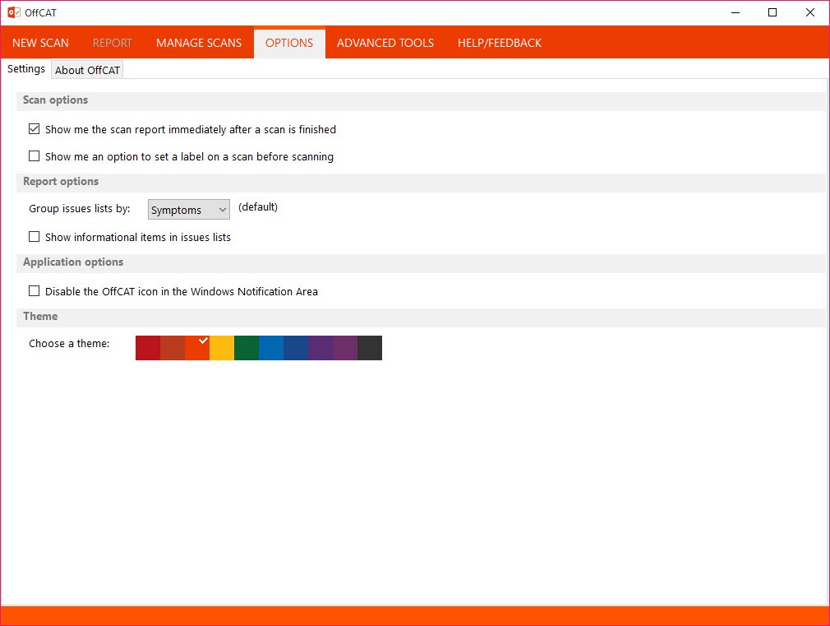Enable option to set label before scanning
This screenshot has width=830, height=626.
pos(34,155)
